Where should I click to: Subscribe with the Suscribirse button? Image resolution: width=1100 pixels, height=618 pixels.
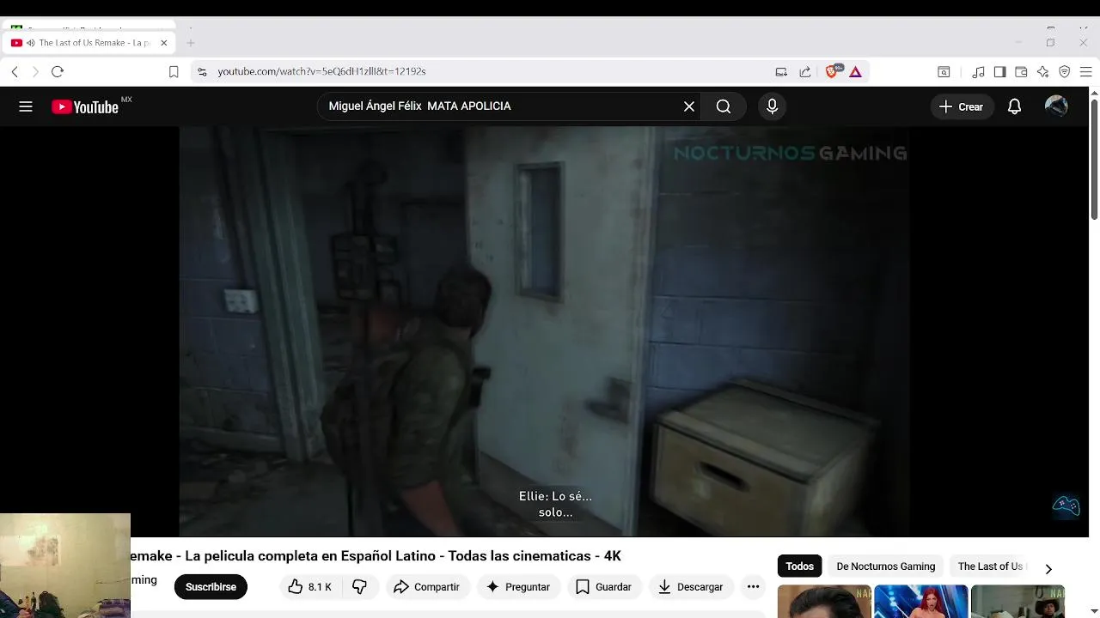pyautogui.click(x=211, y=587)
